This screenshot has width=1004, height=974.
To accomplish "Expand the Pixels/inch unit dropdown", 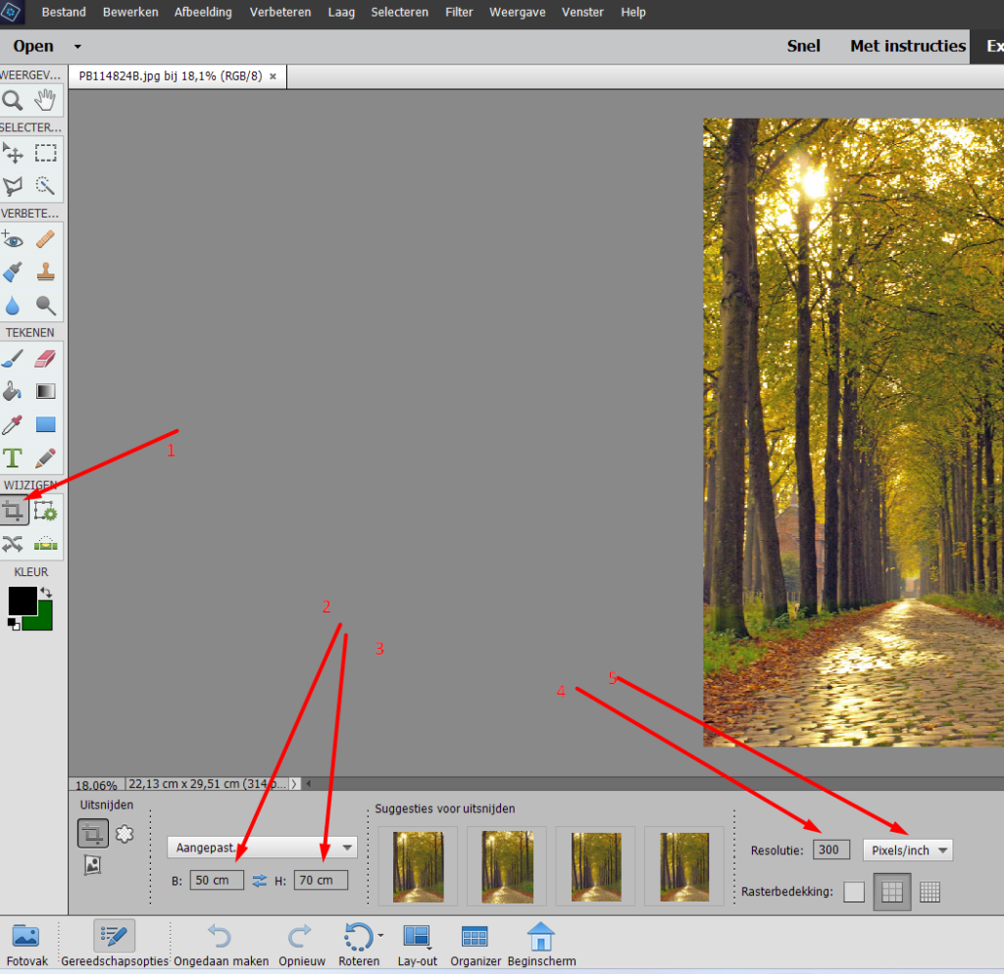I will coord(907,850).
